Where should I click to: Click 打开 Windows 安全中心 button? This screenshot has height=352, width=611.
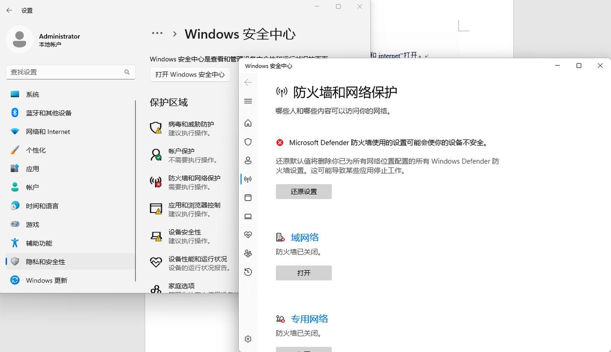[x=190, y=74]
